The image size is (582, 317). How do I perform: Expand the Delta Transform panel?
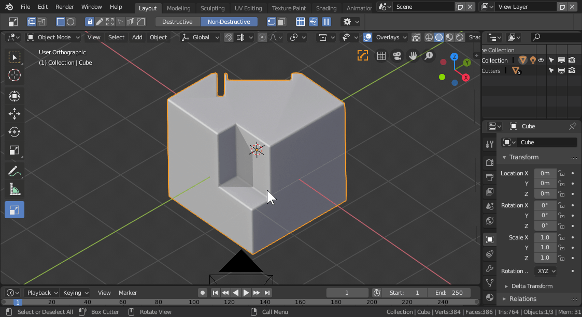532,286
